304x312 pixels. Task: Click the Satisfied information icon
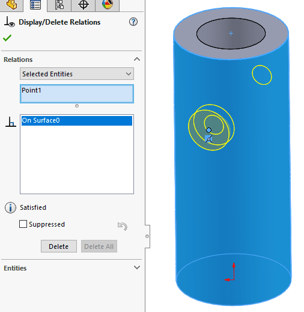click(x=10, y=207)
